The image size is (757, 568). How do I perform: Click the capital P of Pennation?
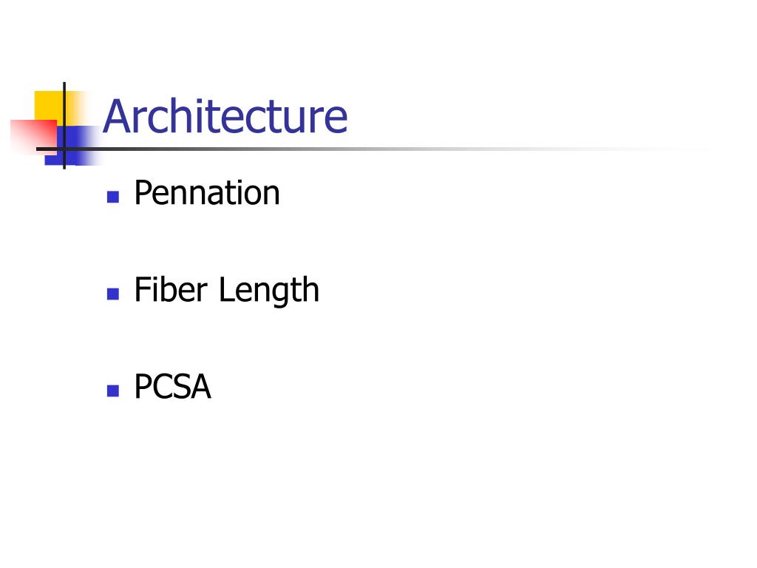(143, 193)
